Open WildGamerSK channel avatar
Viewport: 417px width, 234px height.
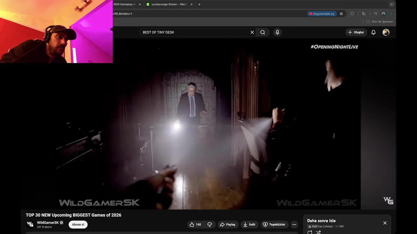(x=30, y=224)
